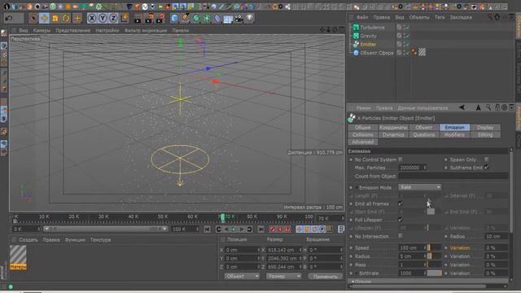The height and width of the screenshot is (293, 521).
Task: Disable Subframe Emit checkbox
Action: 487,168
